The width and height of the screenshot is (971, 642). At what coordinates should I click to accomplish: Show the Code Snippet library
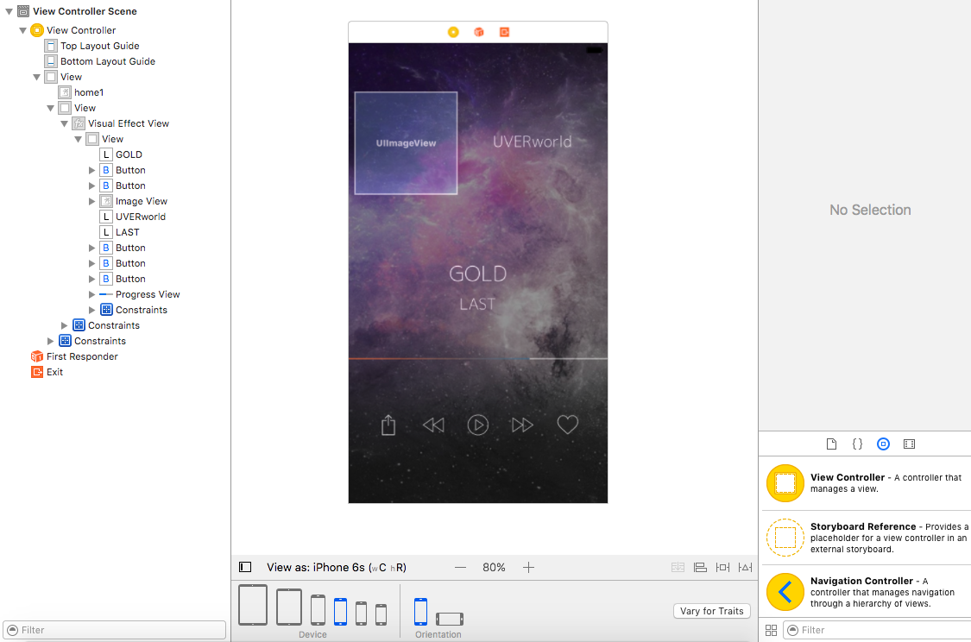(x=858, y=444)
